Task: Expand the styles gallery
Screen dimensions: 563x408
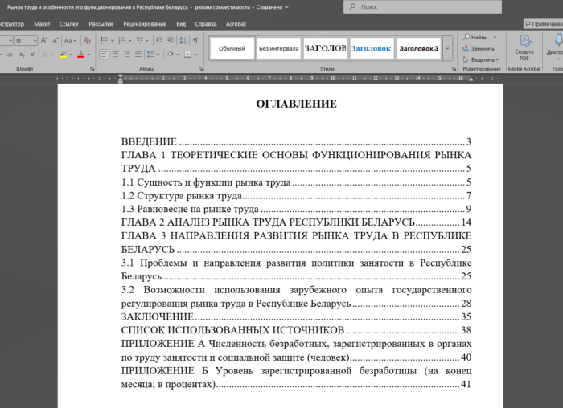Action: point(447,48)
